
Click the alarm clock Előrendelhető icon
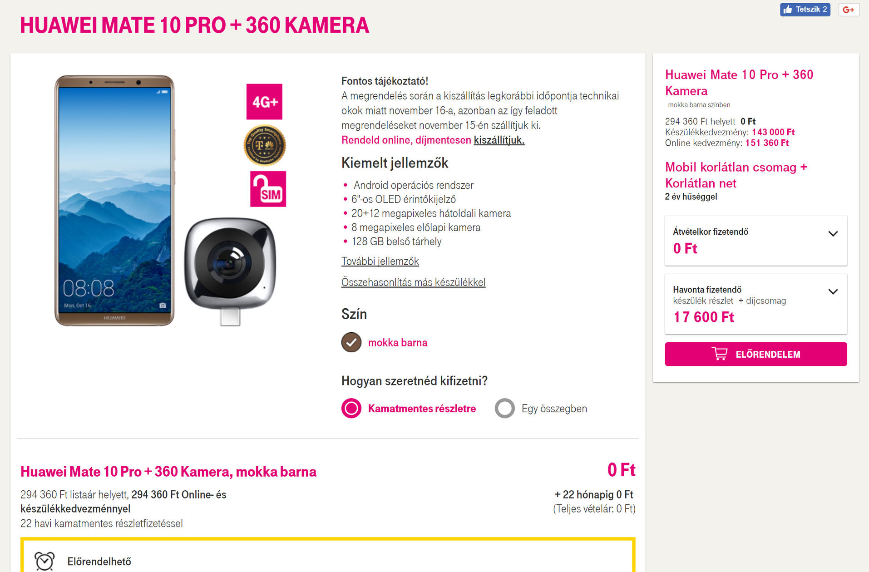(44, 561)
